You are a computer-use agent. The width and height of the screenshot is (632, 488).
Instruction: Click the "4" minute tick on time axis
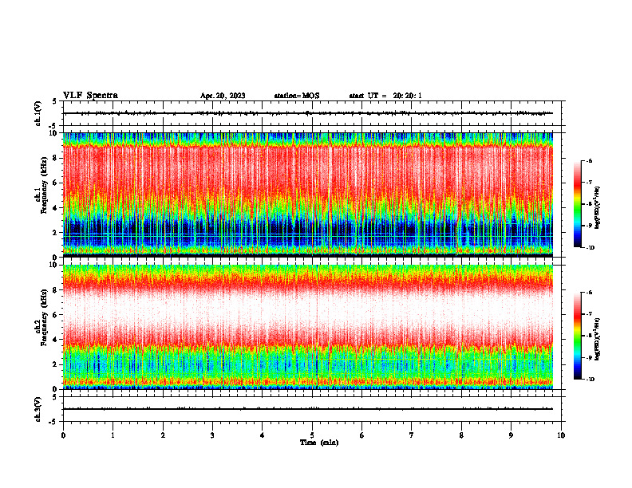click(x=263, y=435)
